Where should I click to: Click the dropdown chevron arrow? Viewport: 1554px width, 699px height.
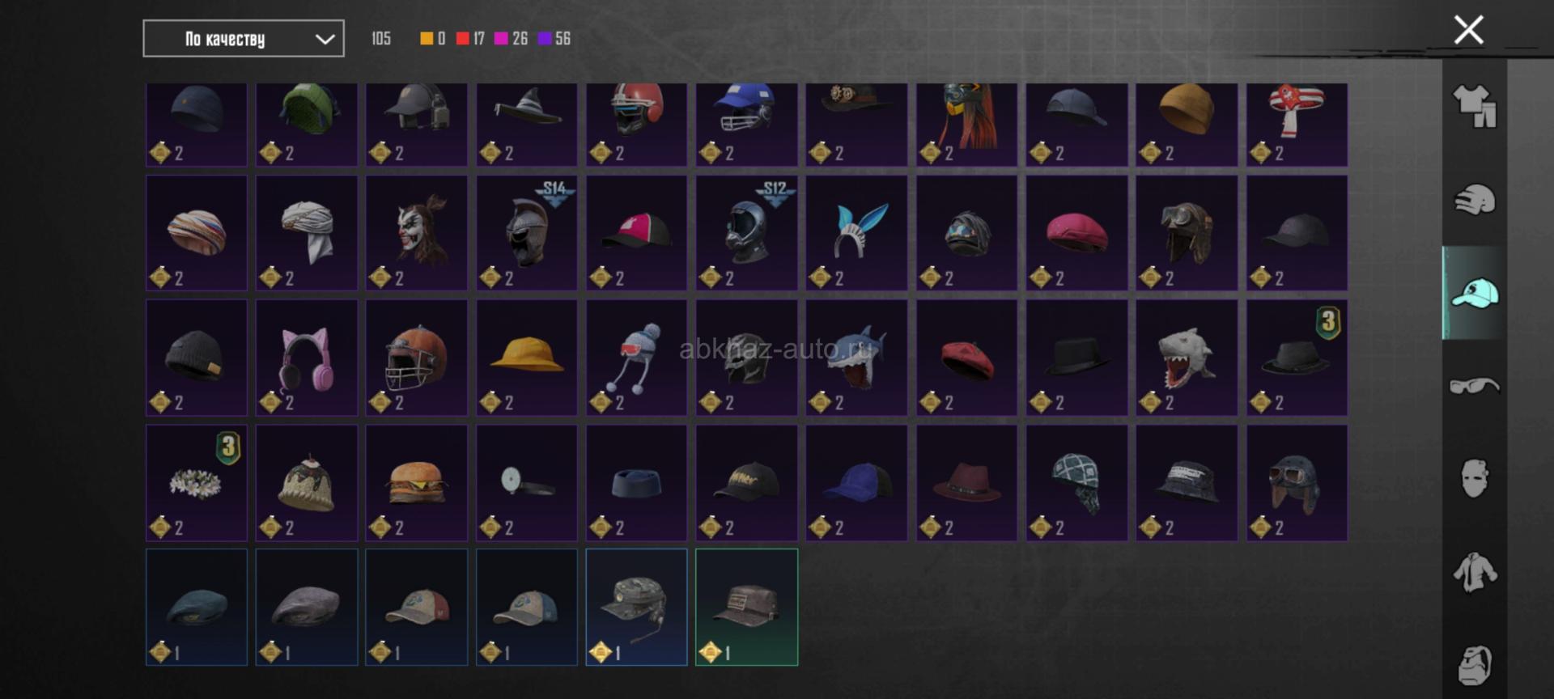pos(325,39)
